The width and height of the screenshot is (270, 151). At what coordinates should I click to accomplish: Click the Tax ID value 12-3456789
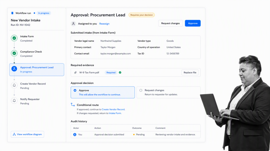point(173,53)
